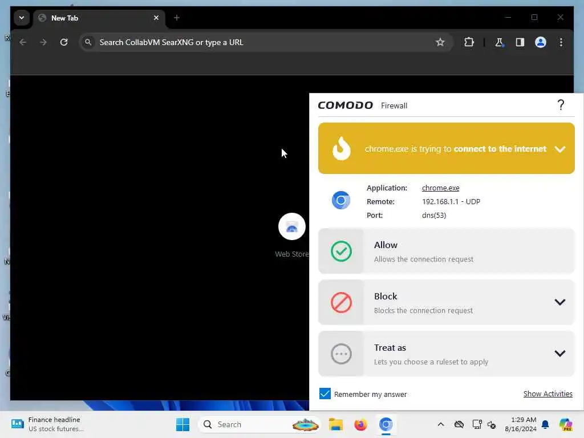This screenshot has height=438, width=584.
Task: Expand the yellow alert banner chevron
Action: click(x=560, y=149)
